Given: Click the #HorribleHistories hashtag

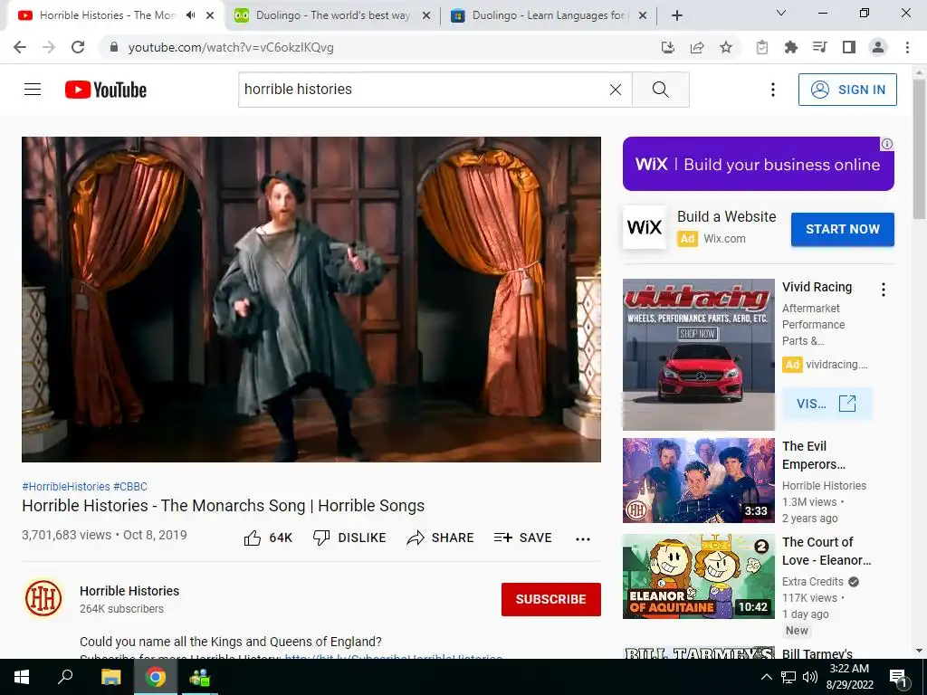Looking at the screenshot, I should tap(65, 486).
